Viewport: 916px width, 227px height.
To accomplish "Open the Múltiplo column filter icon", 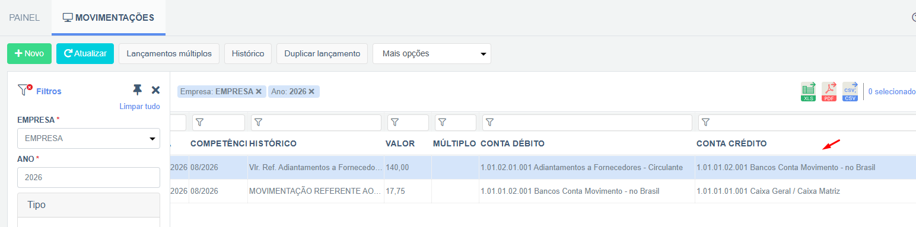I will (x=443, y=123).
